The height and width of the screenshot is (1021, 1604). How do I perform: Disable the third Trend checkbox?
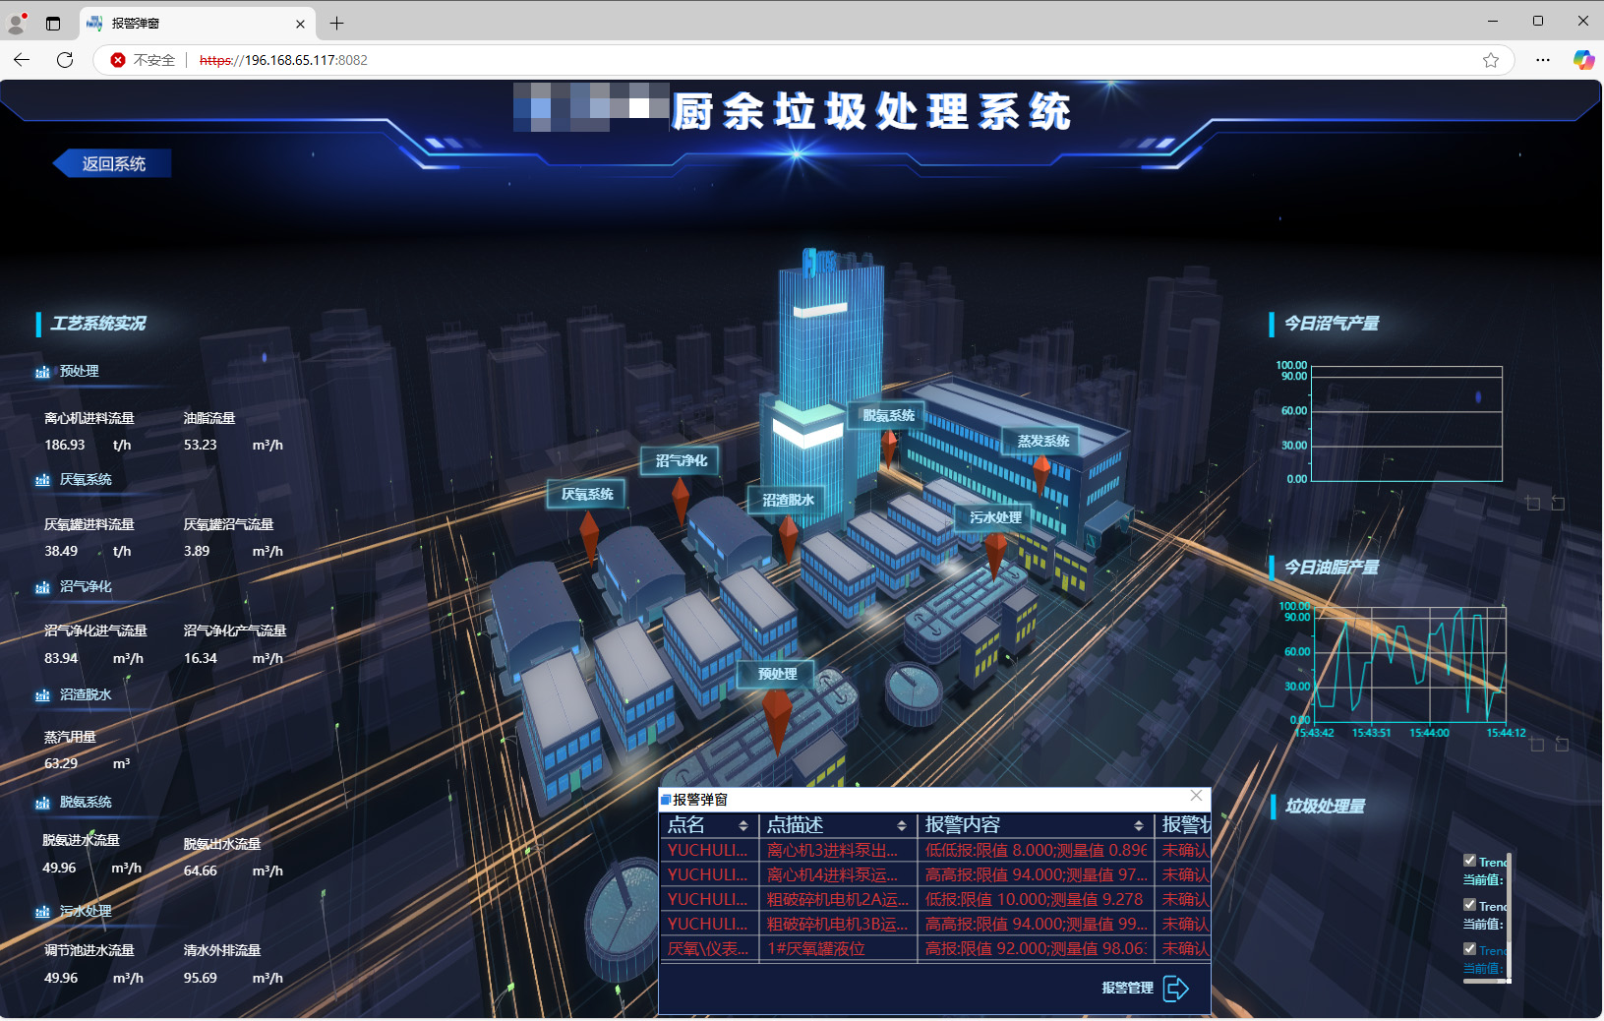[1469, 949]
